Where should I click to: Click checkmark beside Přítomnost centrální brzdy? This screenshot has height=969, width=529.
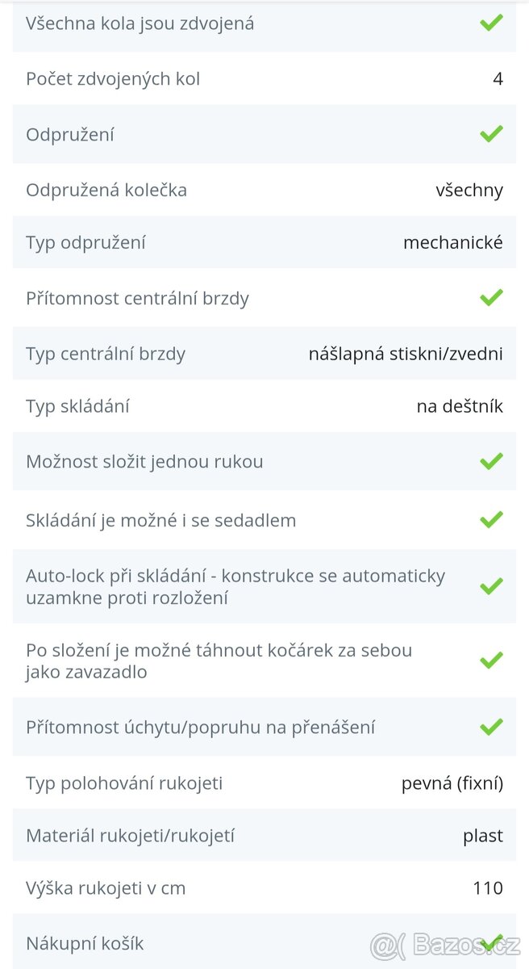491,298
